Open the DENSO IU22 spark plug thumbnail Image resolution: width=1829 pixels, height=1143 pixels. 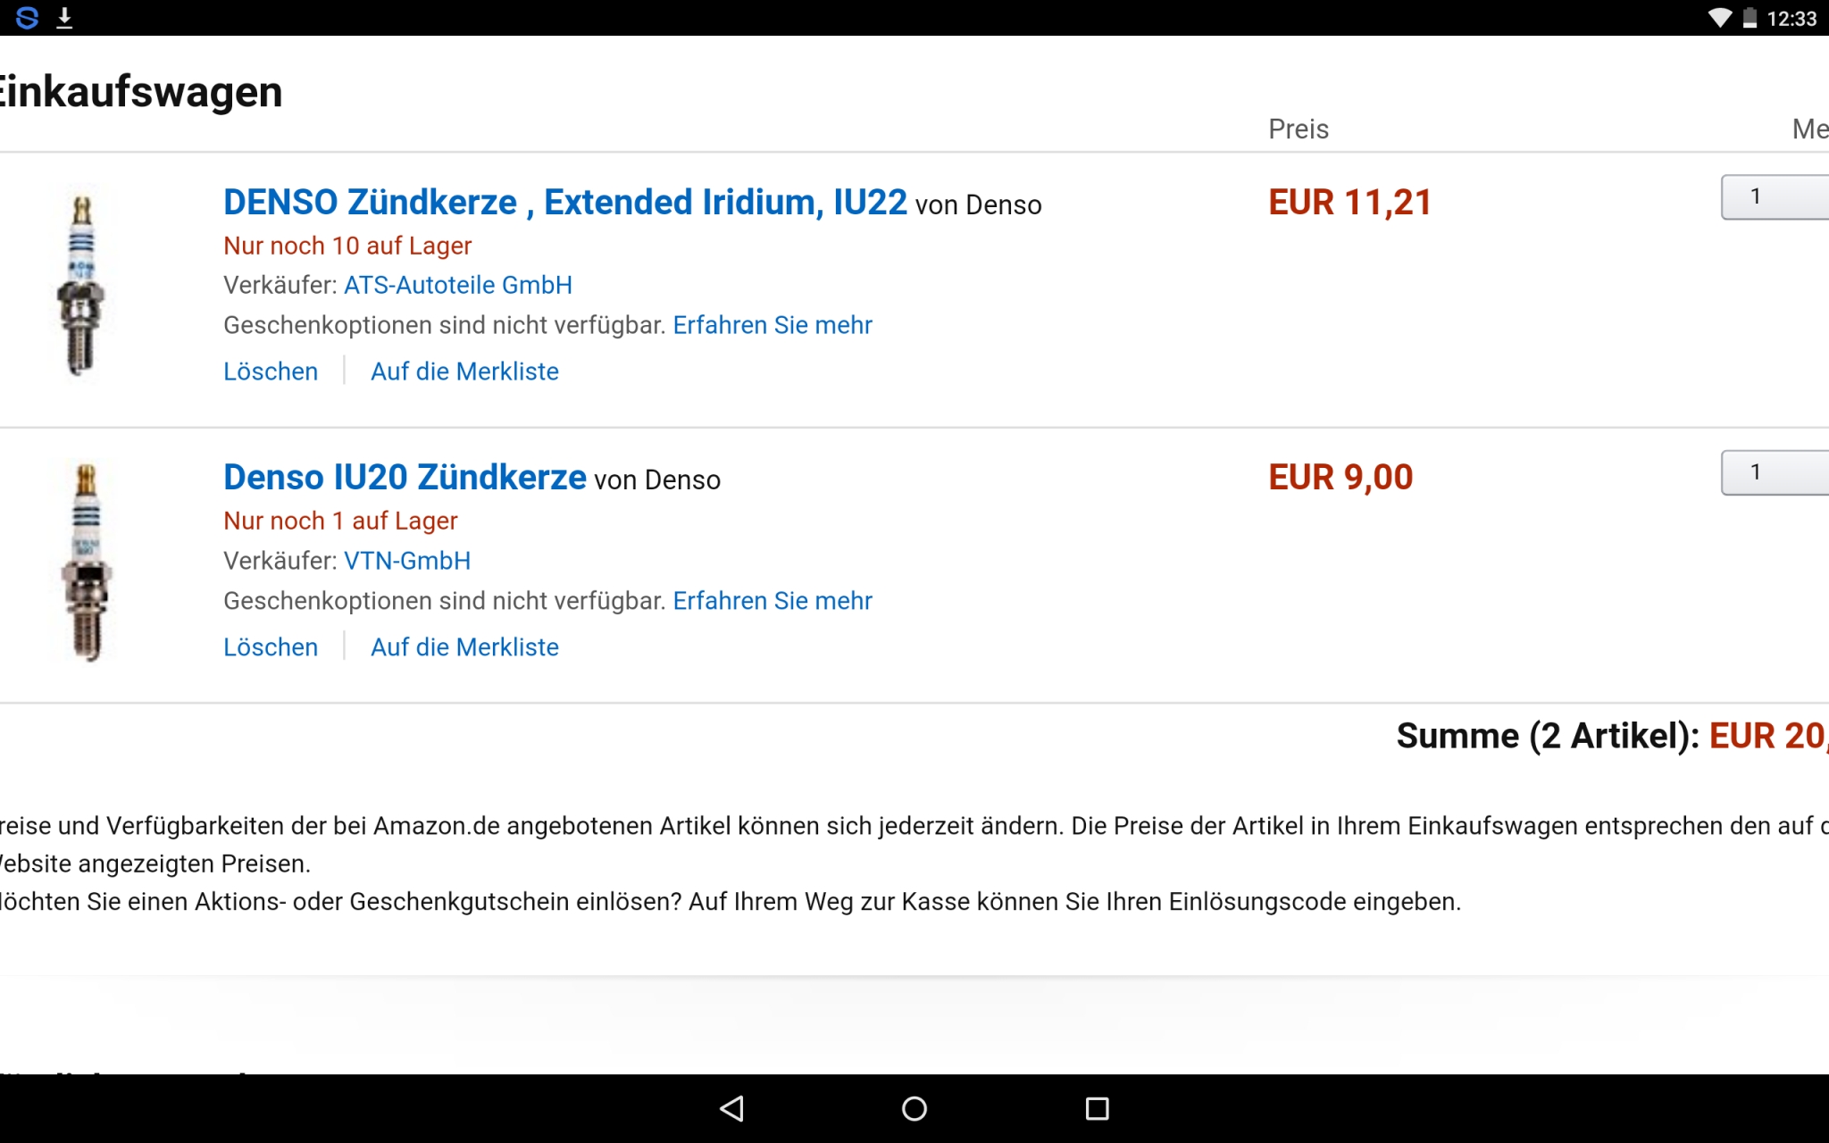click(x=82, y=284)
